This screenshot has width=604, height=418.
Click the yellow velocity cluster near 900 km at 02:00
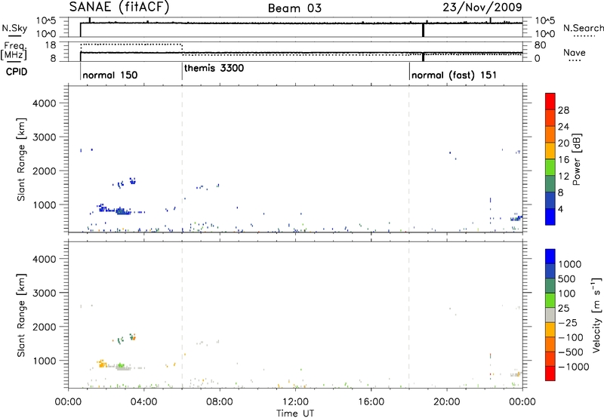click(102, 364)
